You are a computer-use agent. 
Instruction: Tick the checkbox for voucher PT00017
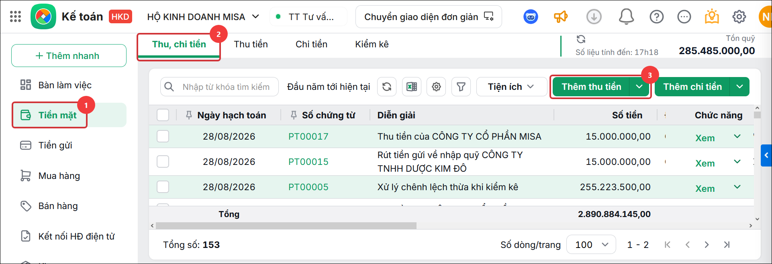coord(163,136)
